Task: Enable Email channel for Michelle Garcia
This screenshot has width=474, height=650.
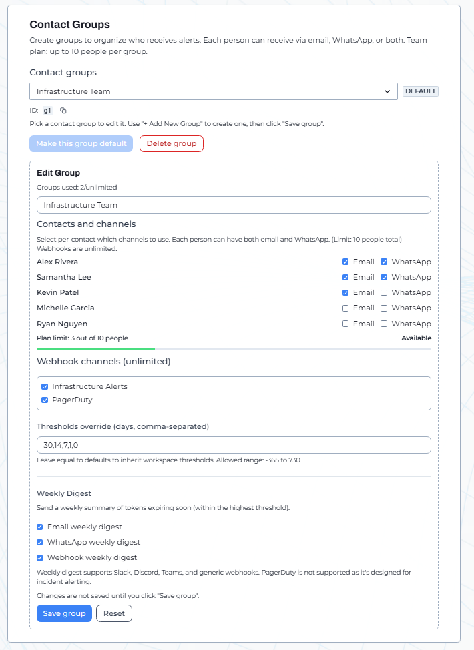Action: pos(345,308)
